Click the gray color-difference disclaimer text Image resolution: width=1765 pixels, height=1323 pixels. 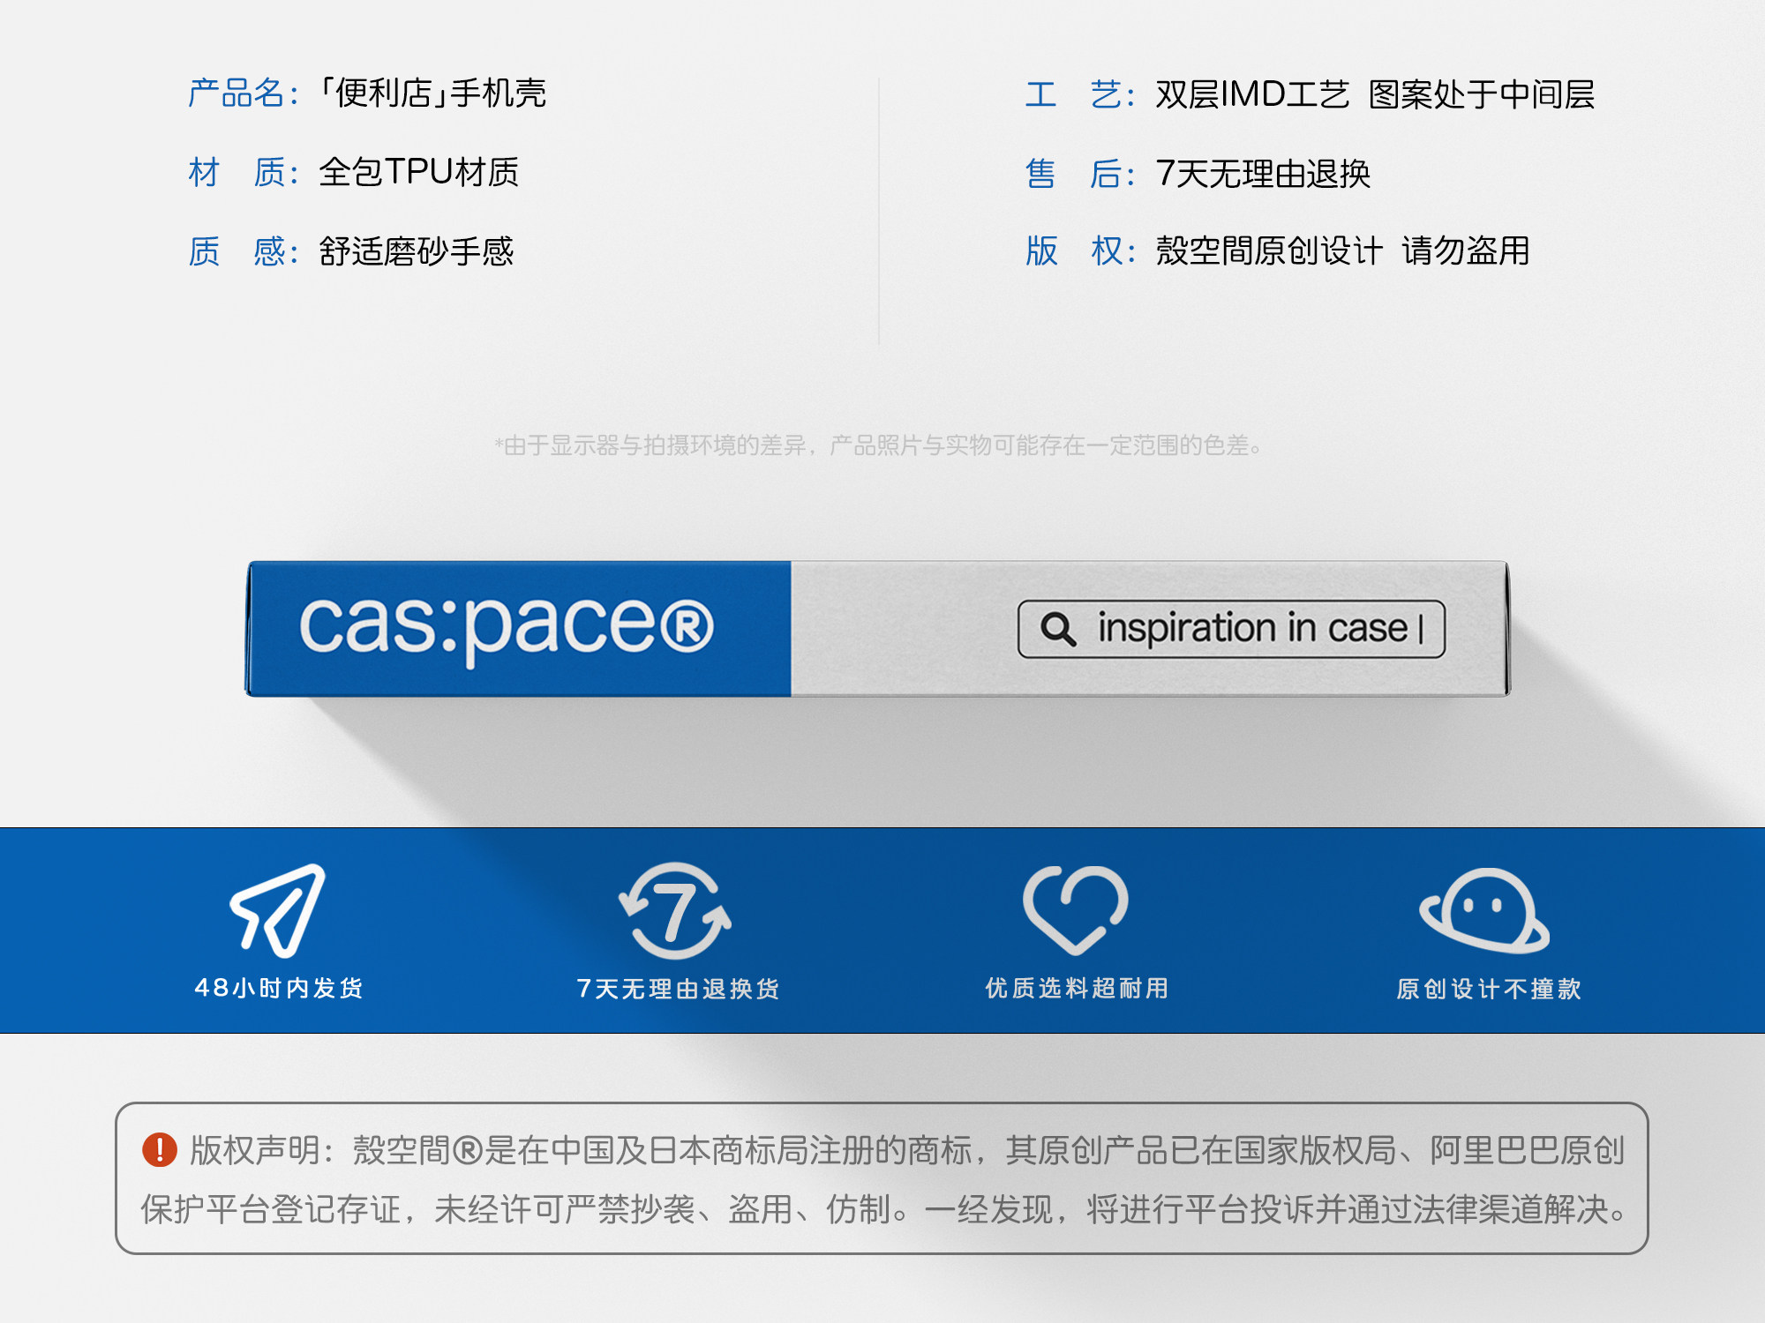click(x=878, y=445)
